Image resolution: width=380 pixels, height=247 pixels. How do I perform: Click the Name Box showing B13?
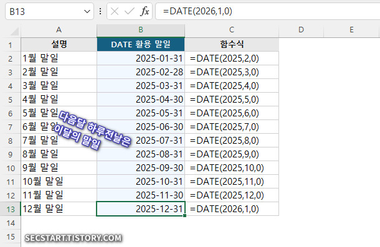(49, 11)
